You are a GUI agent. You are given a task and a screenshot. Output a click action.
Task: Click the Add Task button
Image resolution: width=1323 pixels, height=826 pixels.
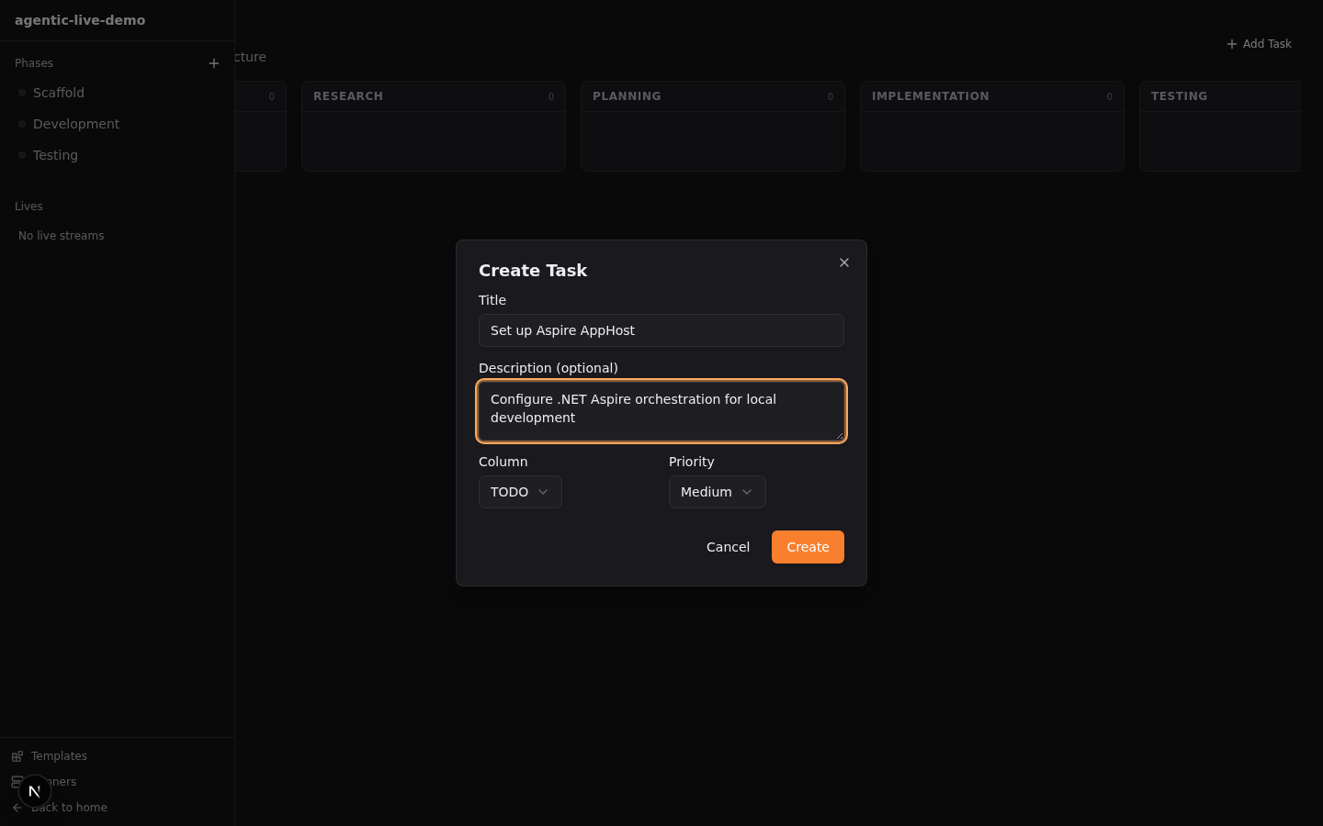point(1259,44)
